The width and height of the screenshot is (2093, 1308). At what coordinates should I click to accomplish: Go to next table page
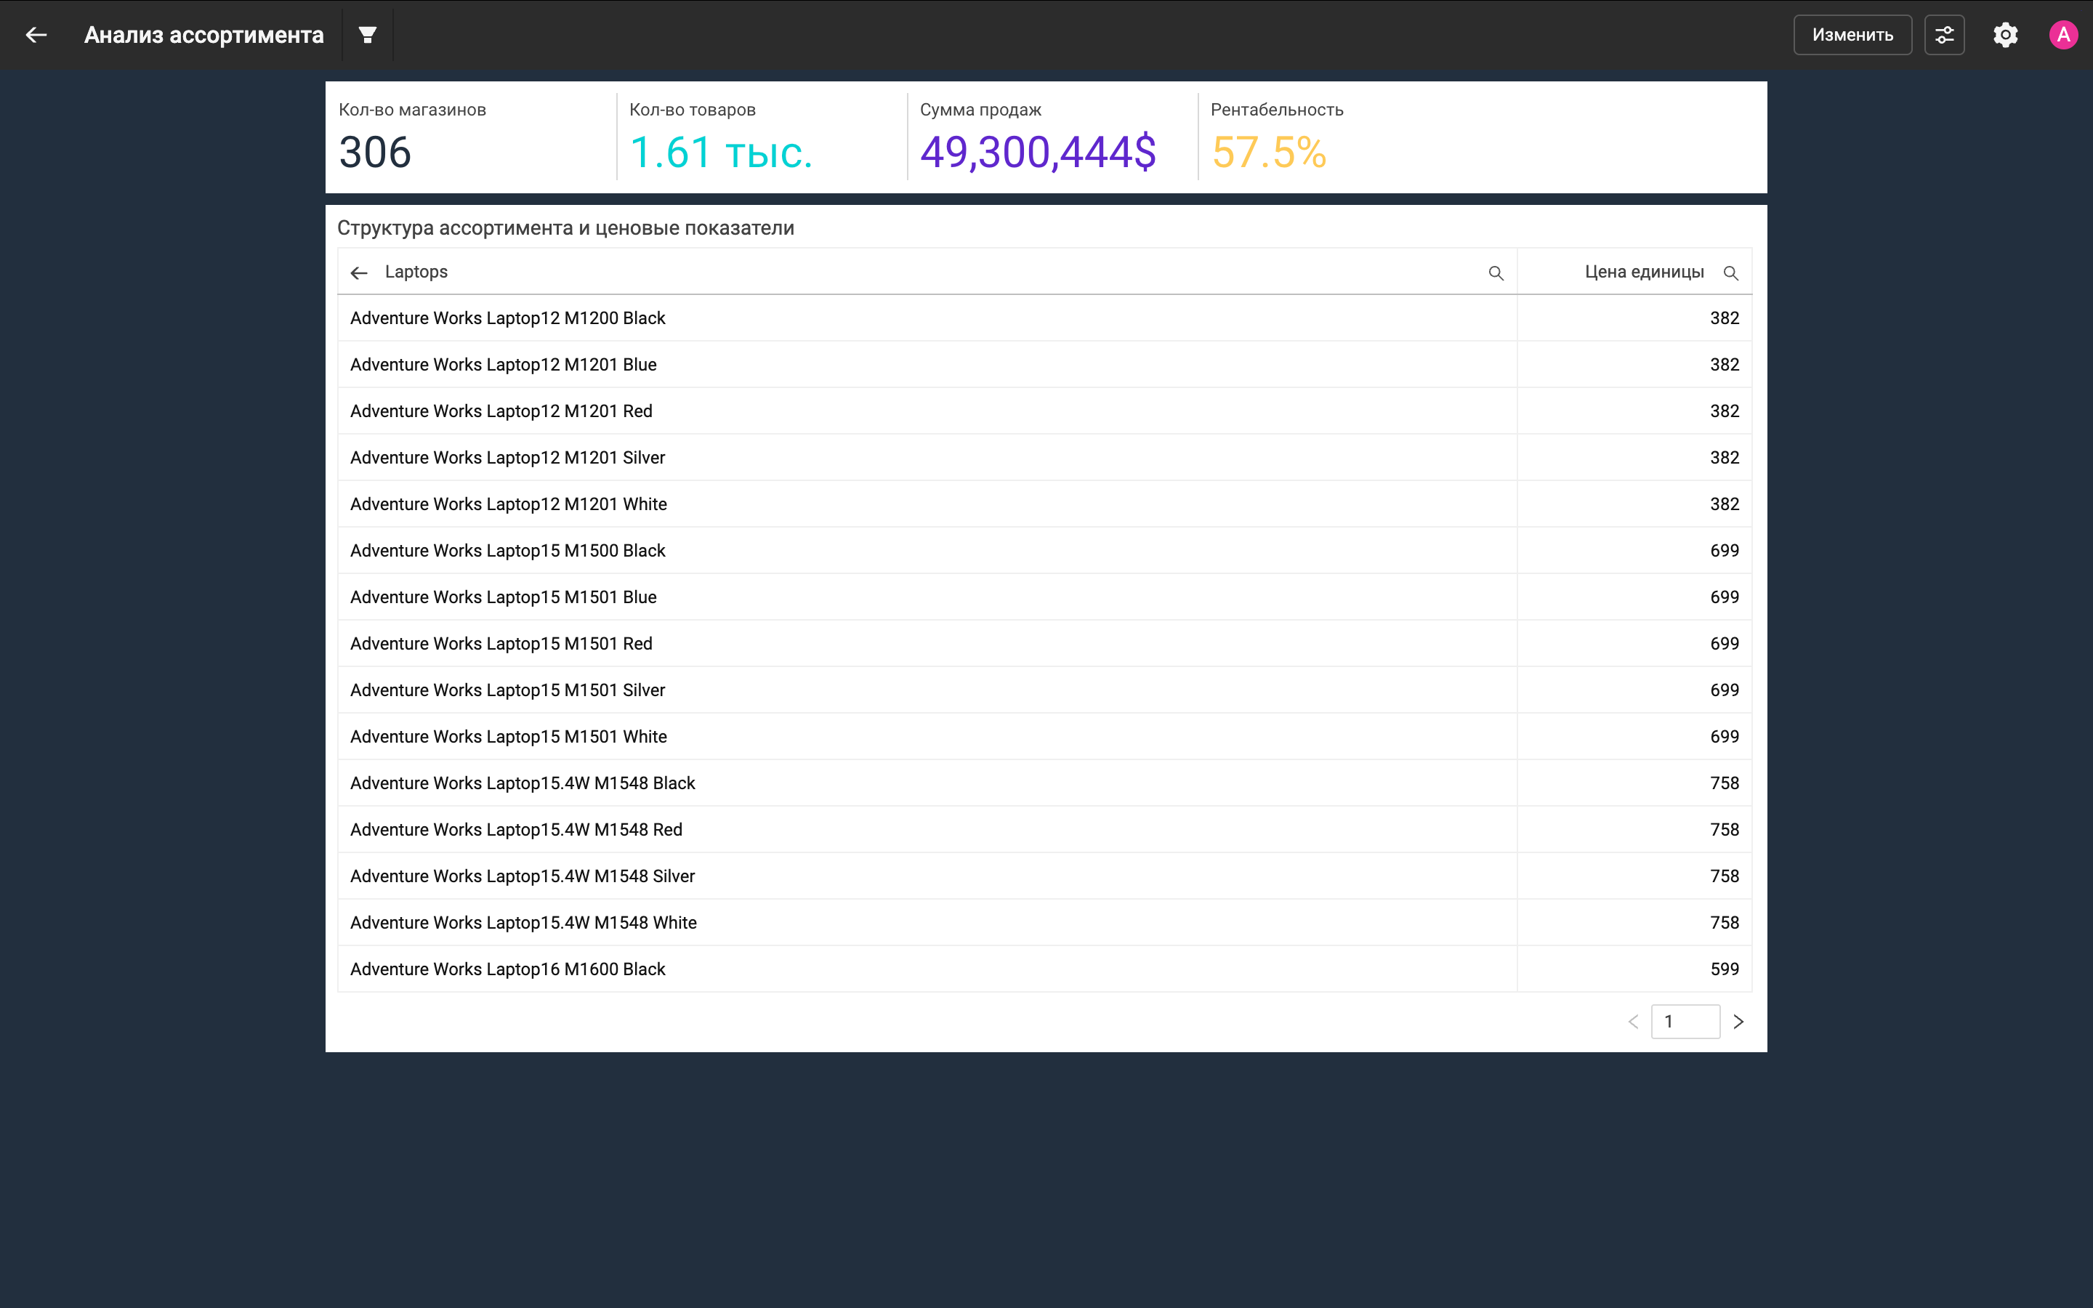pyautogui.click(x=1738, y=1022)
